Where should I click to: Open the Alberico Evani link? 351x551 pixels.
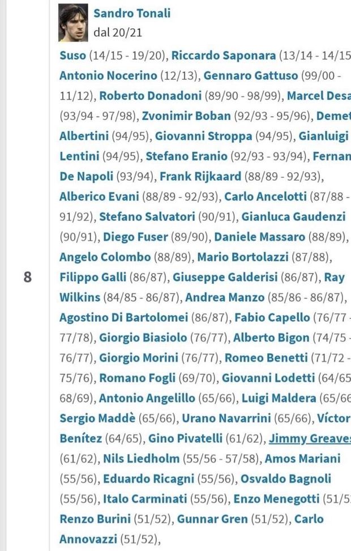(x=99, y=197)
